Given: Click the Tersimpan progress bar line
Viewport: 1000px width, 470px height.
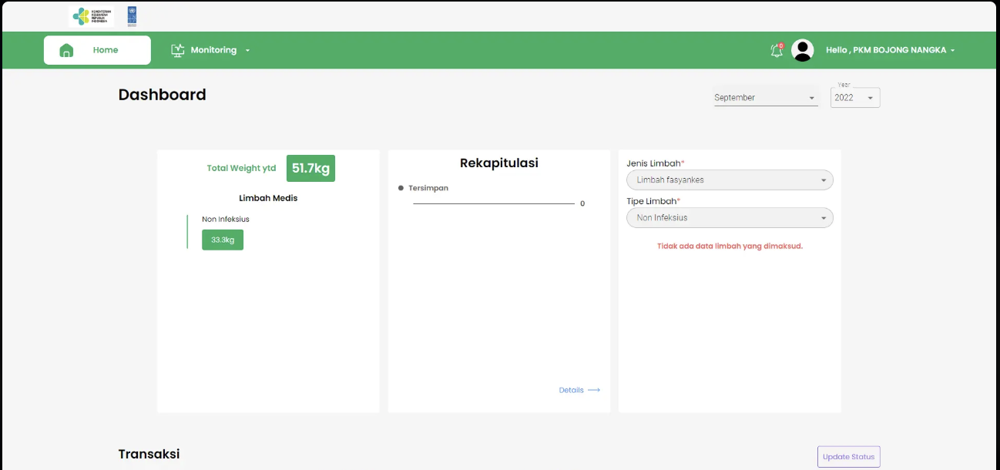Looking at the screenshot, I should (x=493, y=203).
